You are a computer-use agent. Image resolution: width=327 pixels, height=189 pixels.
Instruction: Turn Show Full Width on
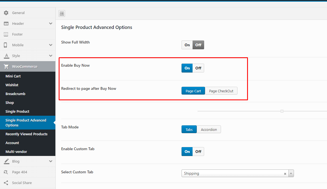click(x=187, y=45)
